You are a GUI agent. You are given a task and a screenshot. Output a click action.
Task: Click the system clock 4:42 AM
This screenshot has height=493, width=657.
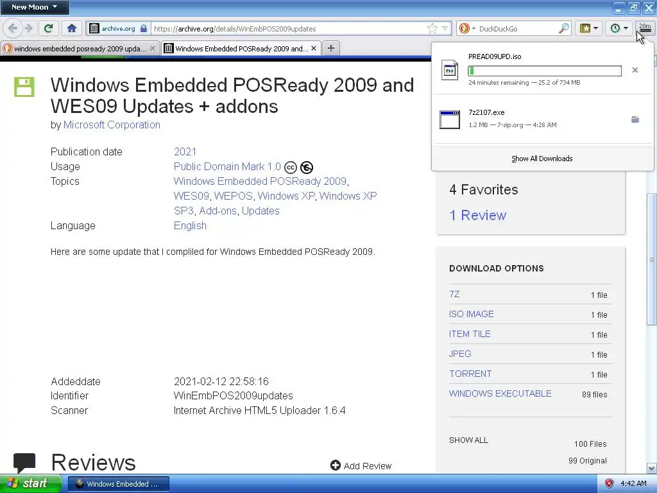(633, 484)
